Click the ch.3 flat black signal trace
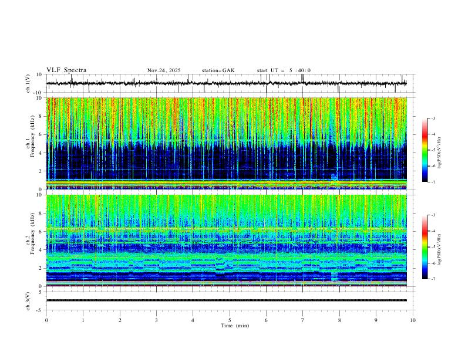The image size is (465, 359). [x=227, y=300]
